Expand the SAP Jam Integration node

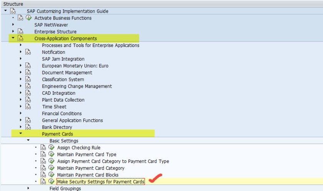[21, 59]
